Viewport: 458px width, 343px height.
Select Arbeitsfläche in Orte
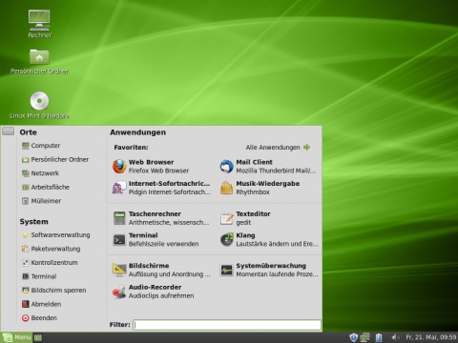[46, 187]
